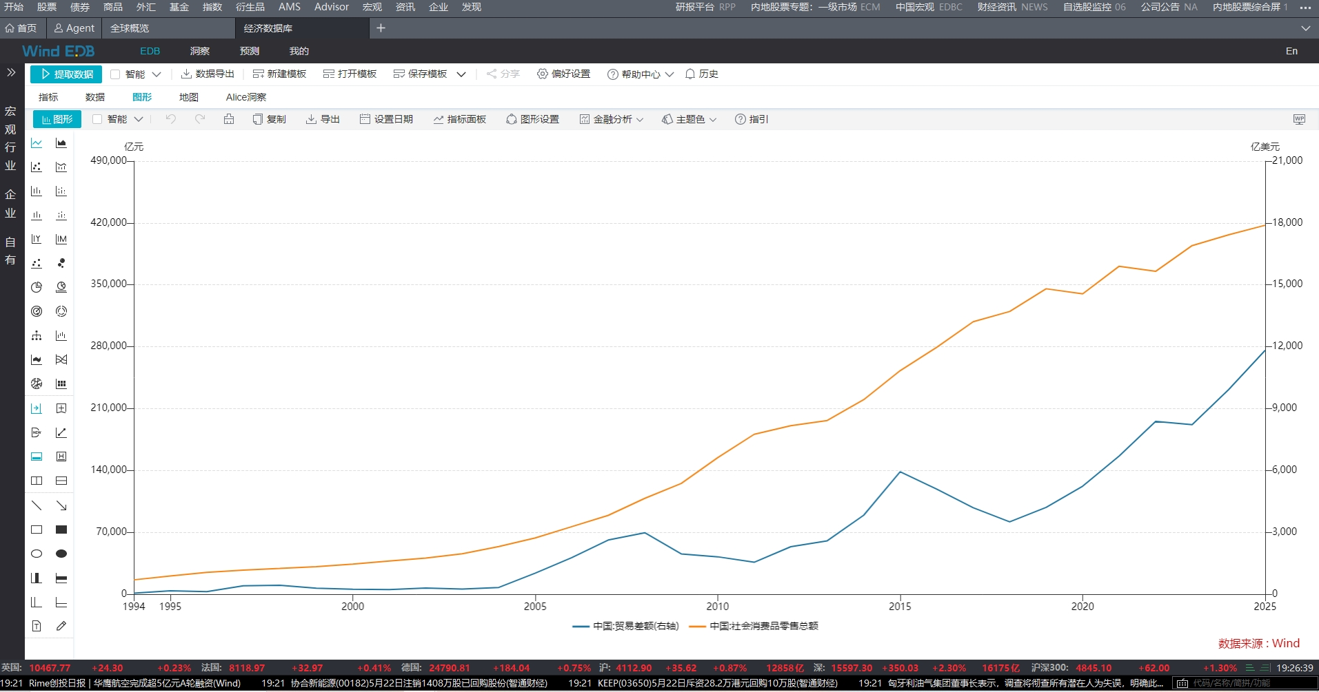Viewport: 1319px width, 692px height.
Task: Click the undo arrow icon
Action: pyautogui.click(x=171, y=119)
